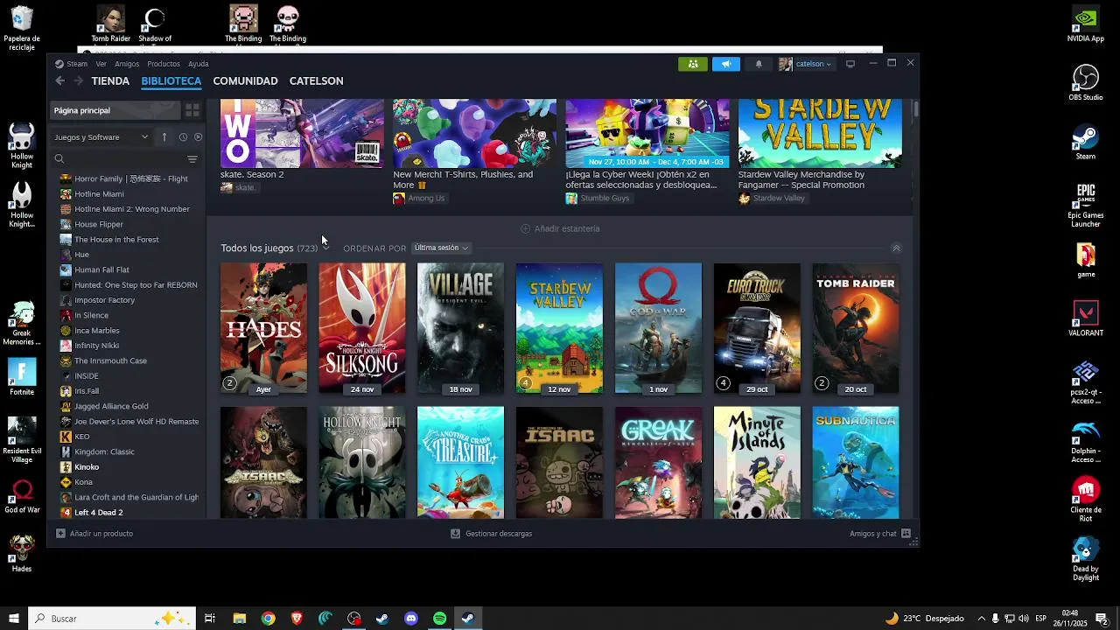This screenshot has height=630, width=1120.
Task: Select INSIDE in the game list
Action: 87,375
